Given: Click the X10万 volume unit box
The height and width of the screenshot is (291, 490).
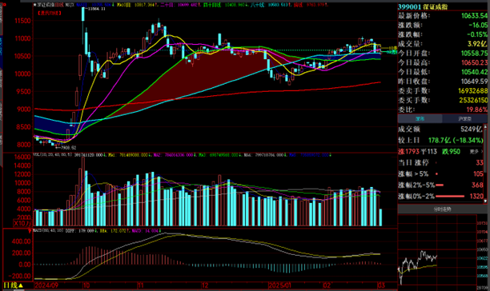Looking at the screenshot, I should (22, 223).
